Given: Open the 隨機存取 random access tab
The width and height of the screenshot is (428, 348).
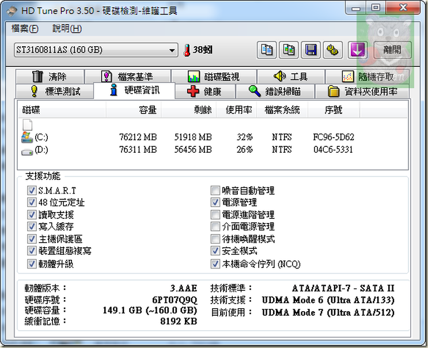Looking at the screenshot, I should tap(368, 77).
